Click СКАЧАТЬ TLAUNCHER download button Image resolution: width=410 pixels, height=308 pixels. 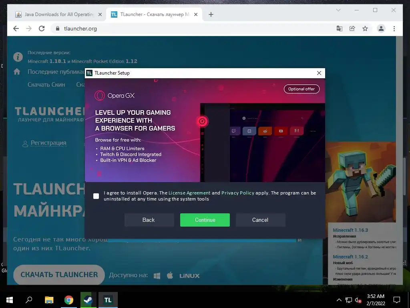(x=59, y=274)
